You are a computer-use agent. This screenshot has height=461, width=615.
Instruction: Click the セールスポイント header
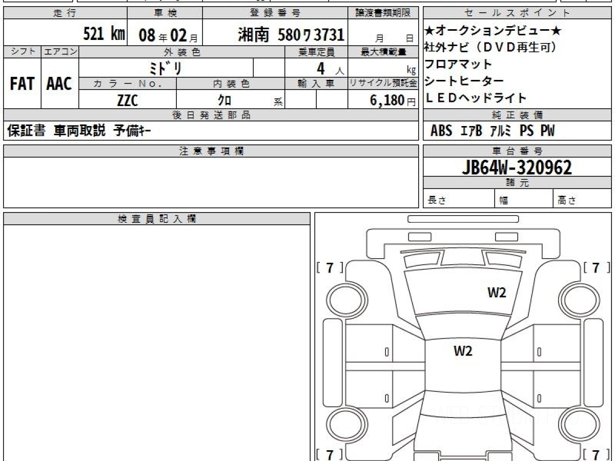[x=518, y=13]
